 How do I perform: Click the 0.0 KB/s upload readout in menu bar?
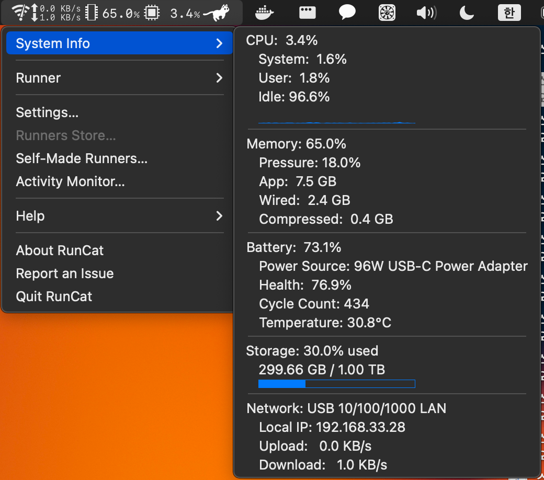[60, 8]
